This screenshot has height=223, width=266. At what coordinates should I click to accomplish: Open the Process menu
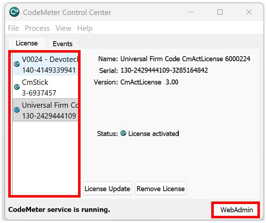click(x=37, y=28)
